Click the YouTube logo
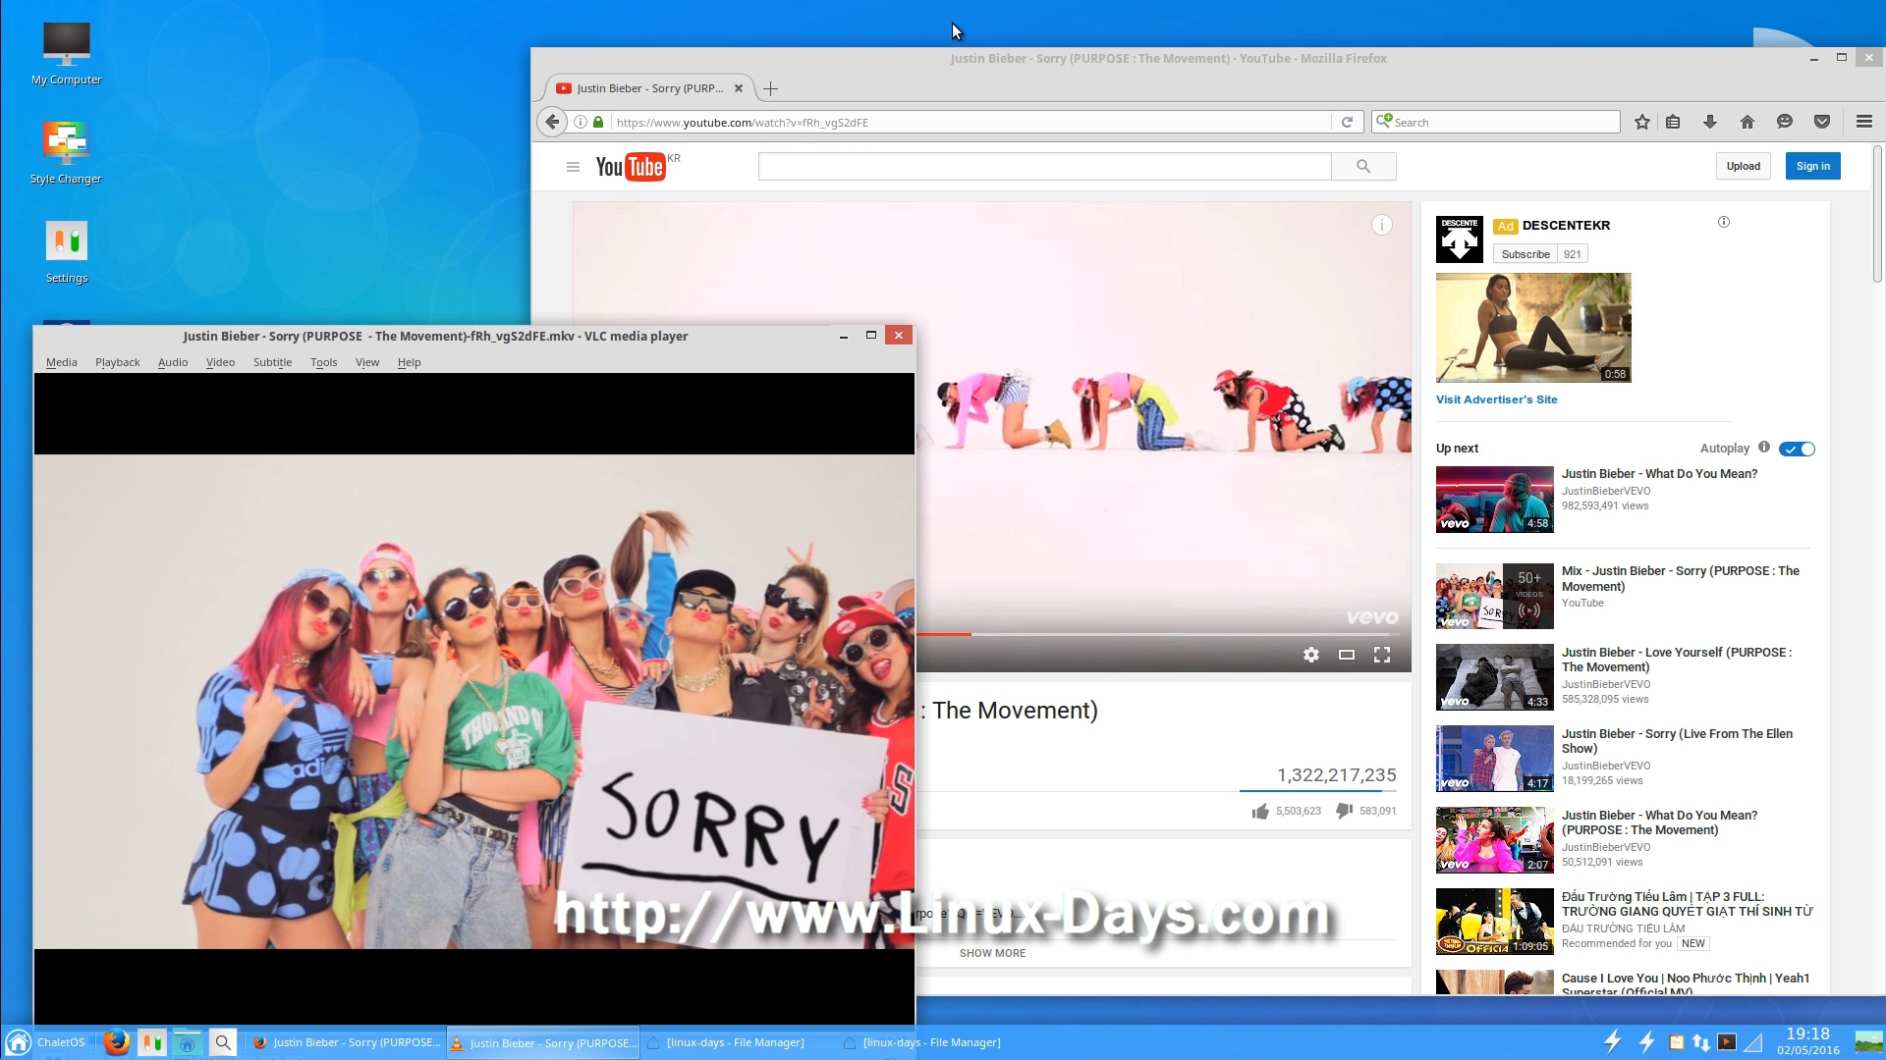 point(631,167)
